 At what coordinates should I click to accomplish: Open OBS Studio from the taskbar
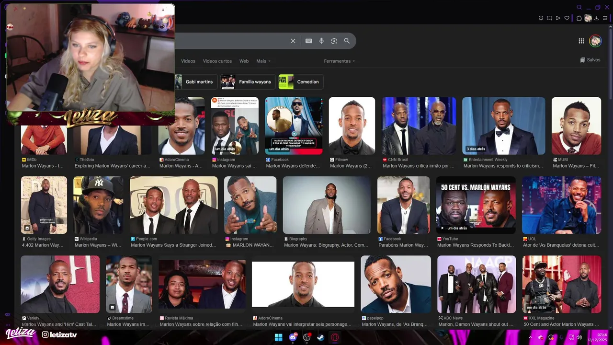(x=307, y=337)
